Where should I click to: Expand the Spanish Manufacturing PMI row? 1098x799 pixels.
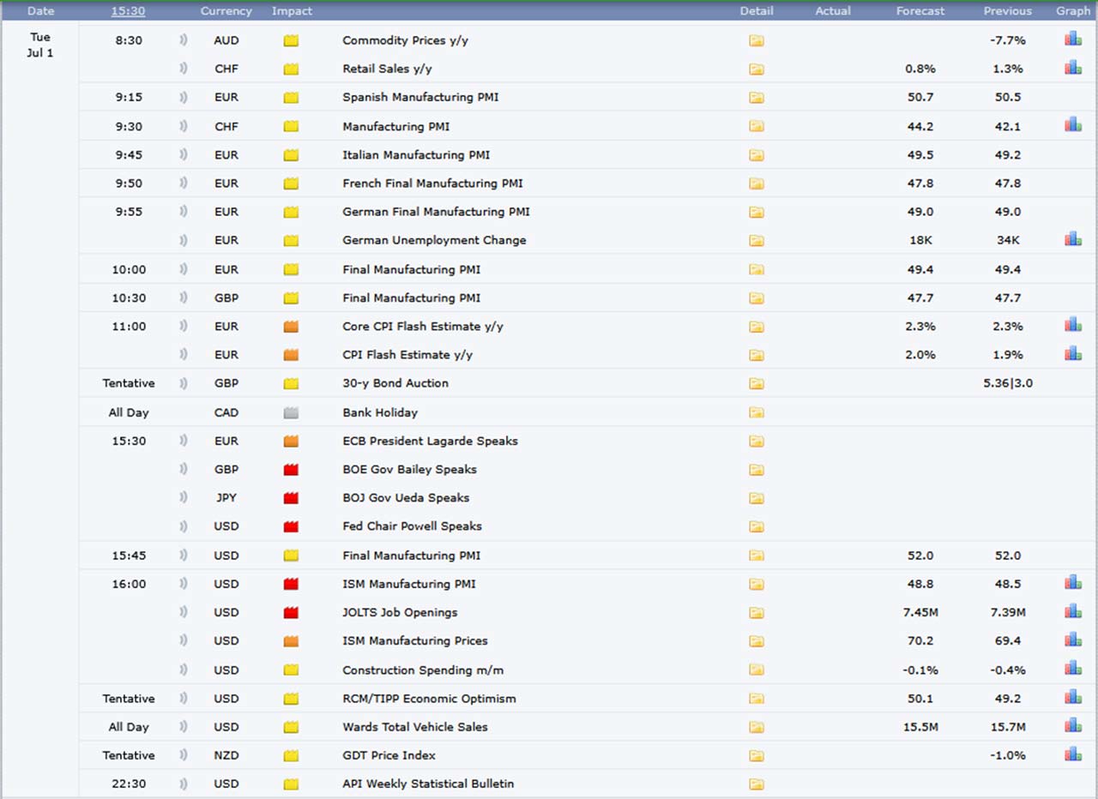419,97
